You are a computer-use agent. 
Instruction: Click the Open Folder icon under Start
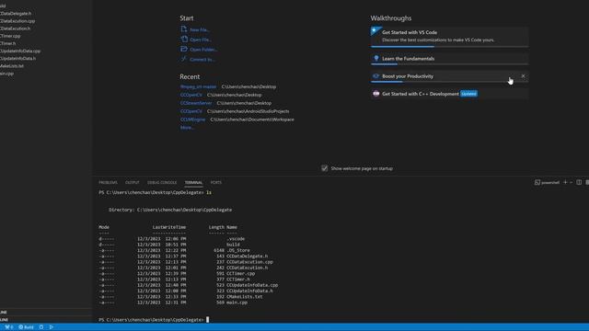pos(184,49)
